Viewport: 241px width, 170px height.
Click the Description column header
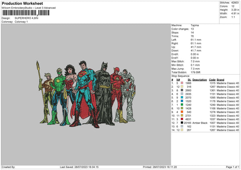click(x=200, y=79)
